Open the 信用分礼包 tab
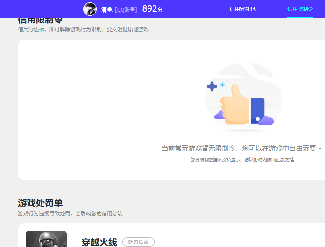The height and width of the screenshot is (247, 325). click(242, 9)
